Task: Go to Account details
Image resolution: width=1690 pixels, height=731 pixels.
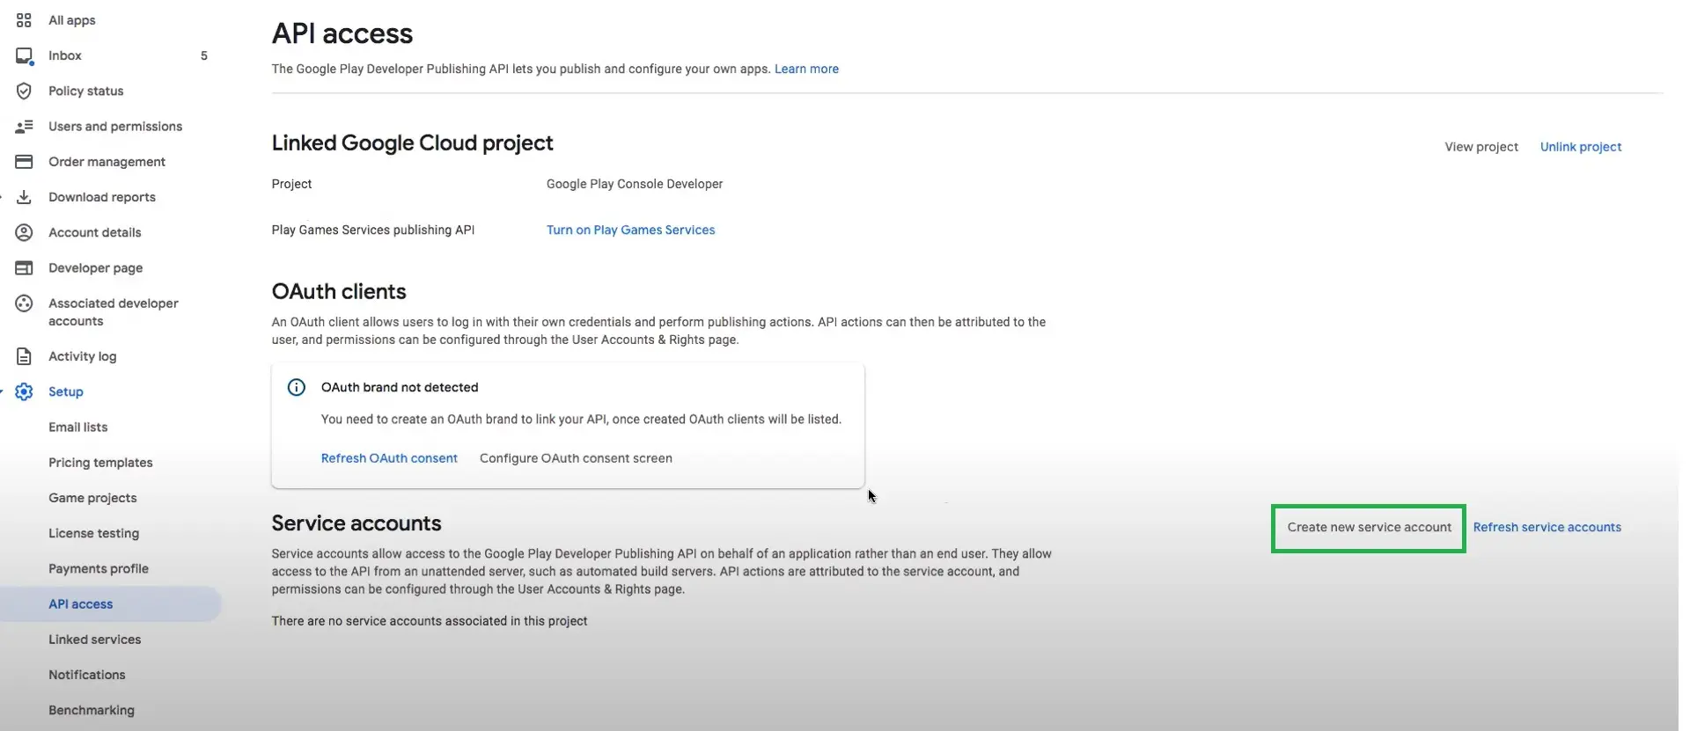Action: (95, 232)
